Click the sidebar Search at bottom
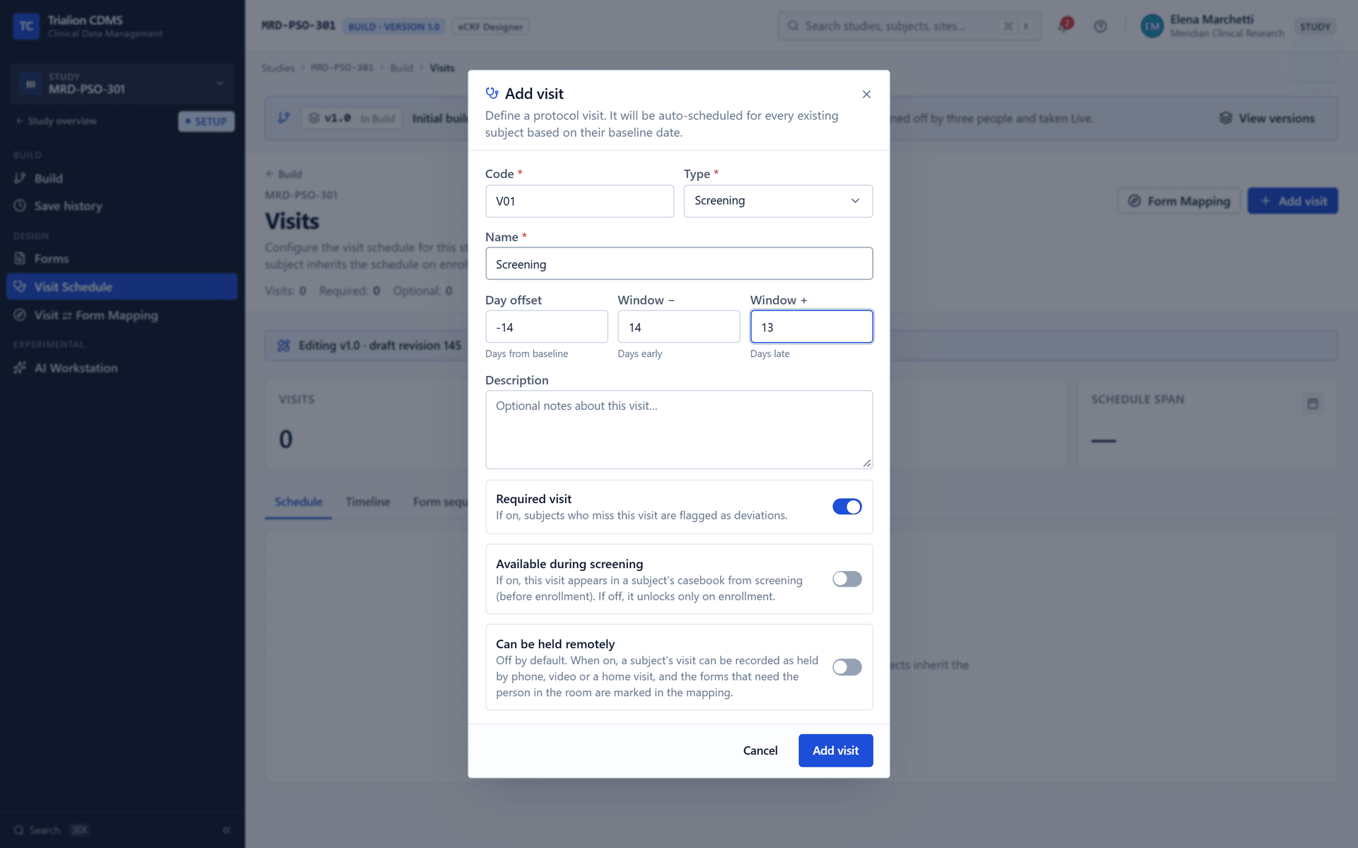This screenshot has width=1358, height=848. coord(51,830)
